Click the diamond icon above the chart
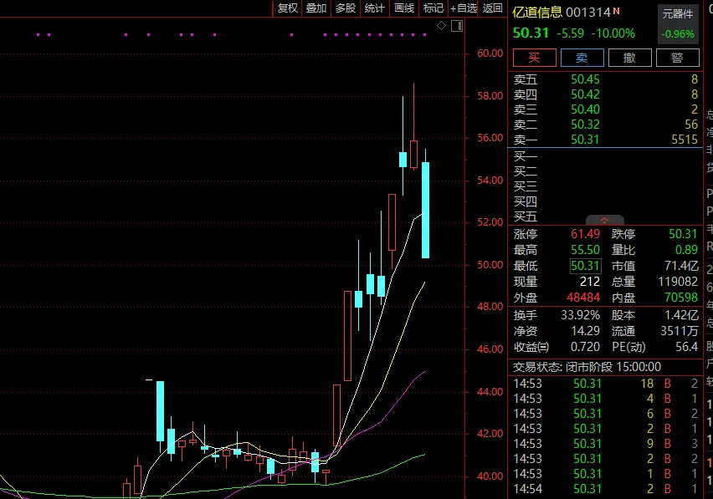The height and width of the screenshot is (499, 713). pyautogui.click(x=442, y=27)
